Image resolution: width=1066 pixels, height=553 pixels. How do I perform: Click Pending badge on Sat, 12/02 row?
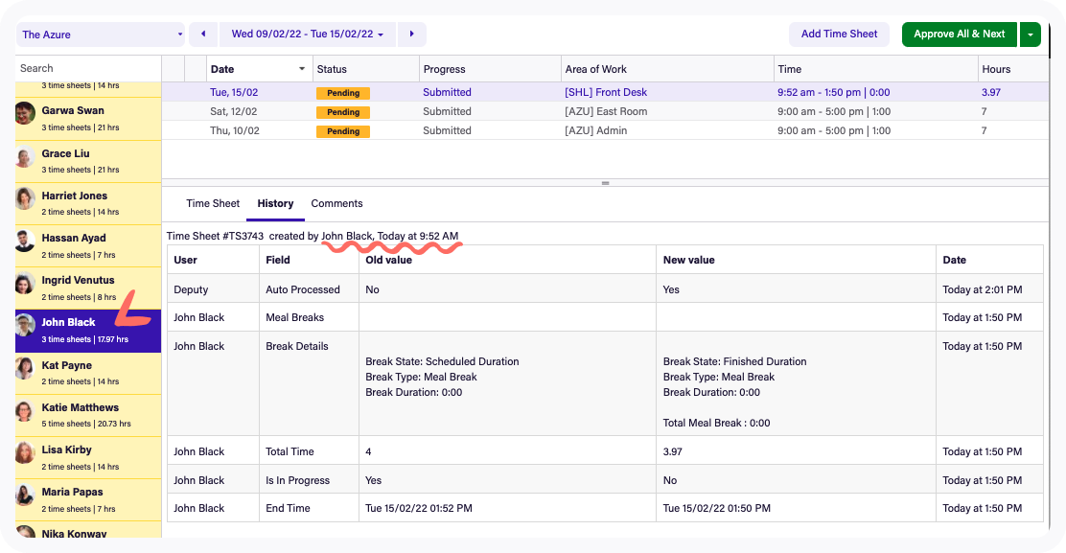pyautogui.click(x=342, y=112)
